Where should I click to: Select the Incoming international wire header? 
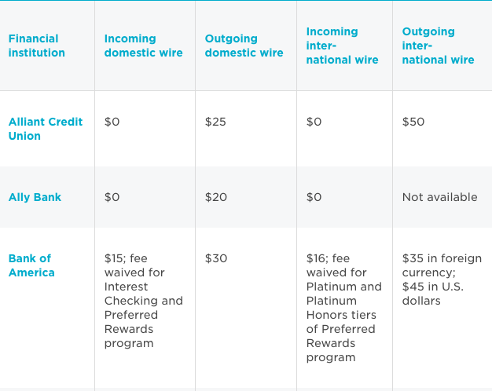click(x=342, y=46)
